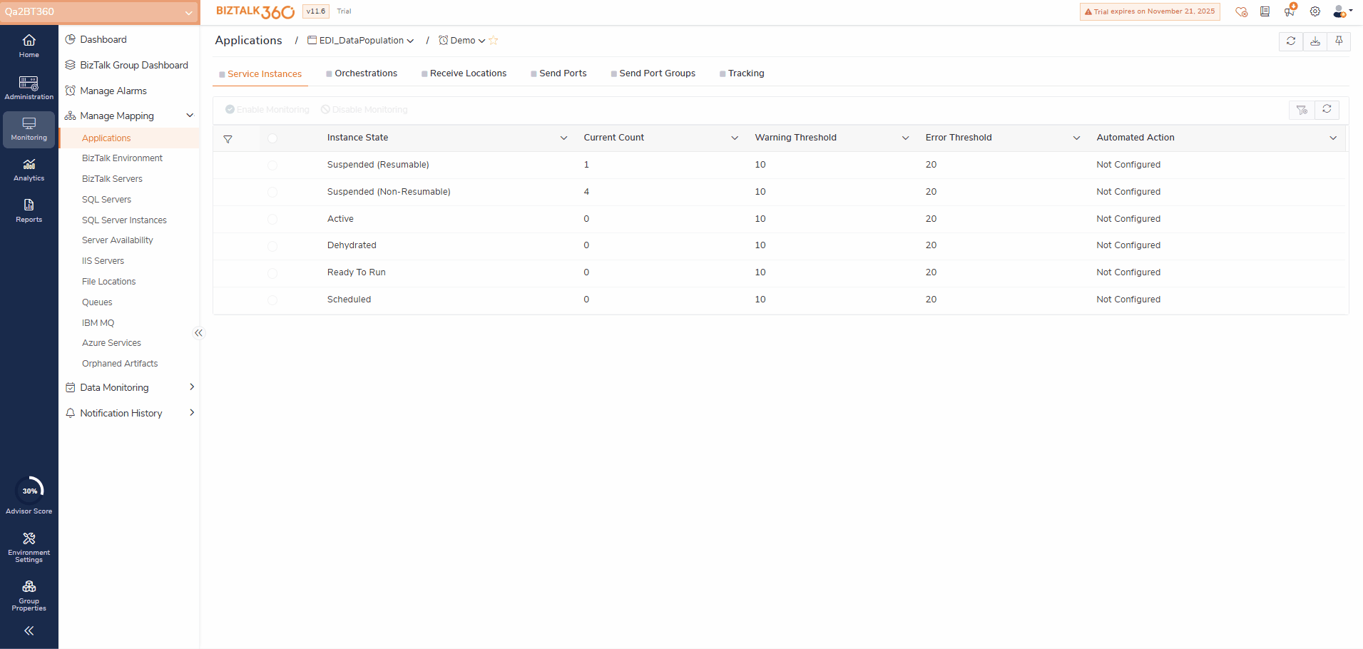Click the Home icon in left navigation
1363x649 pixels.
click(x=29, y=45)
